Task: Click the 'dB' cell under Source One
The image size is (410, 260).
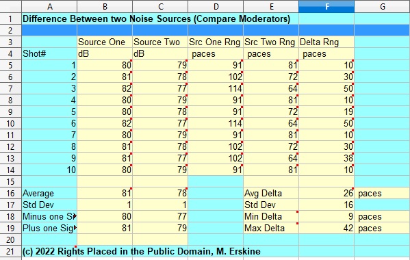Action: point(105,53)
